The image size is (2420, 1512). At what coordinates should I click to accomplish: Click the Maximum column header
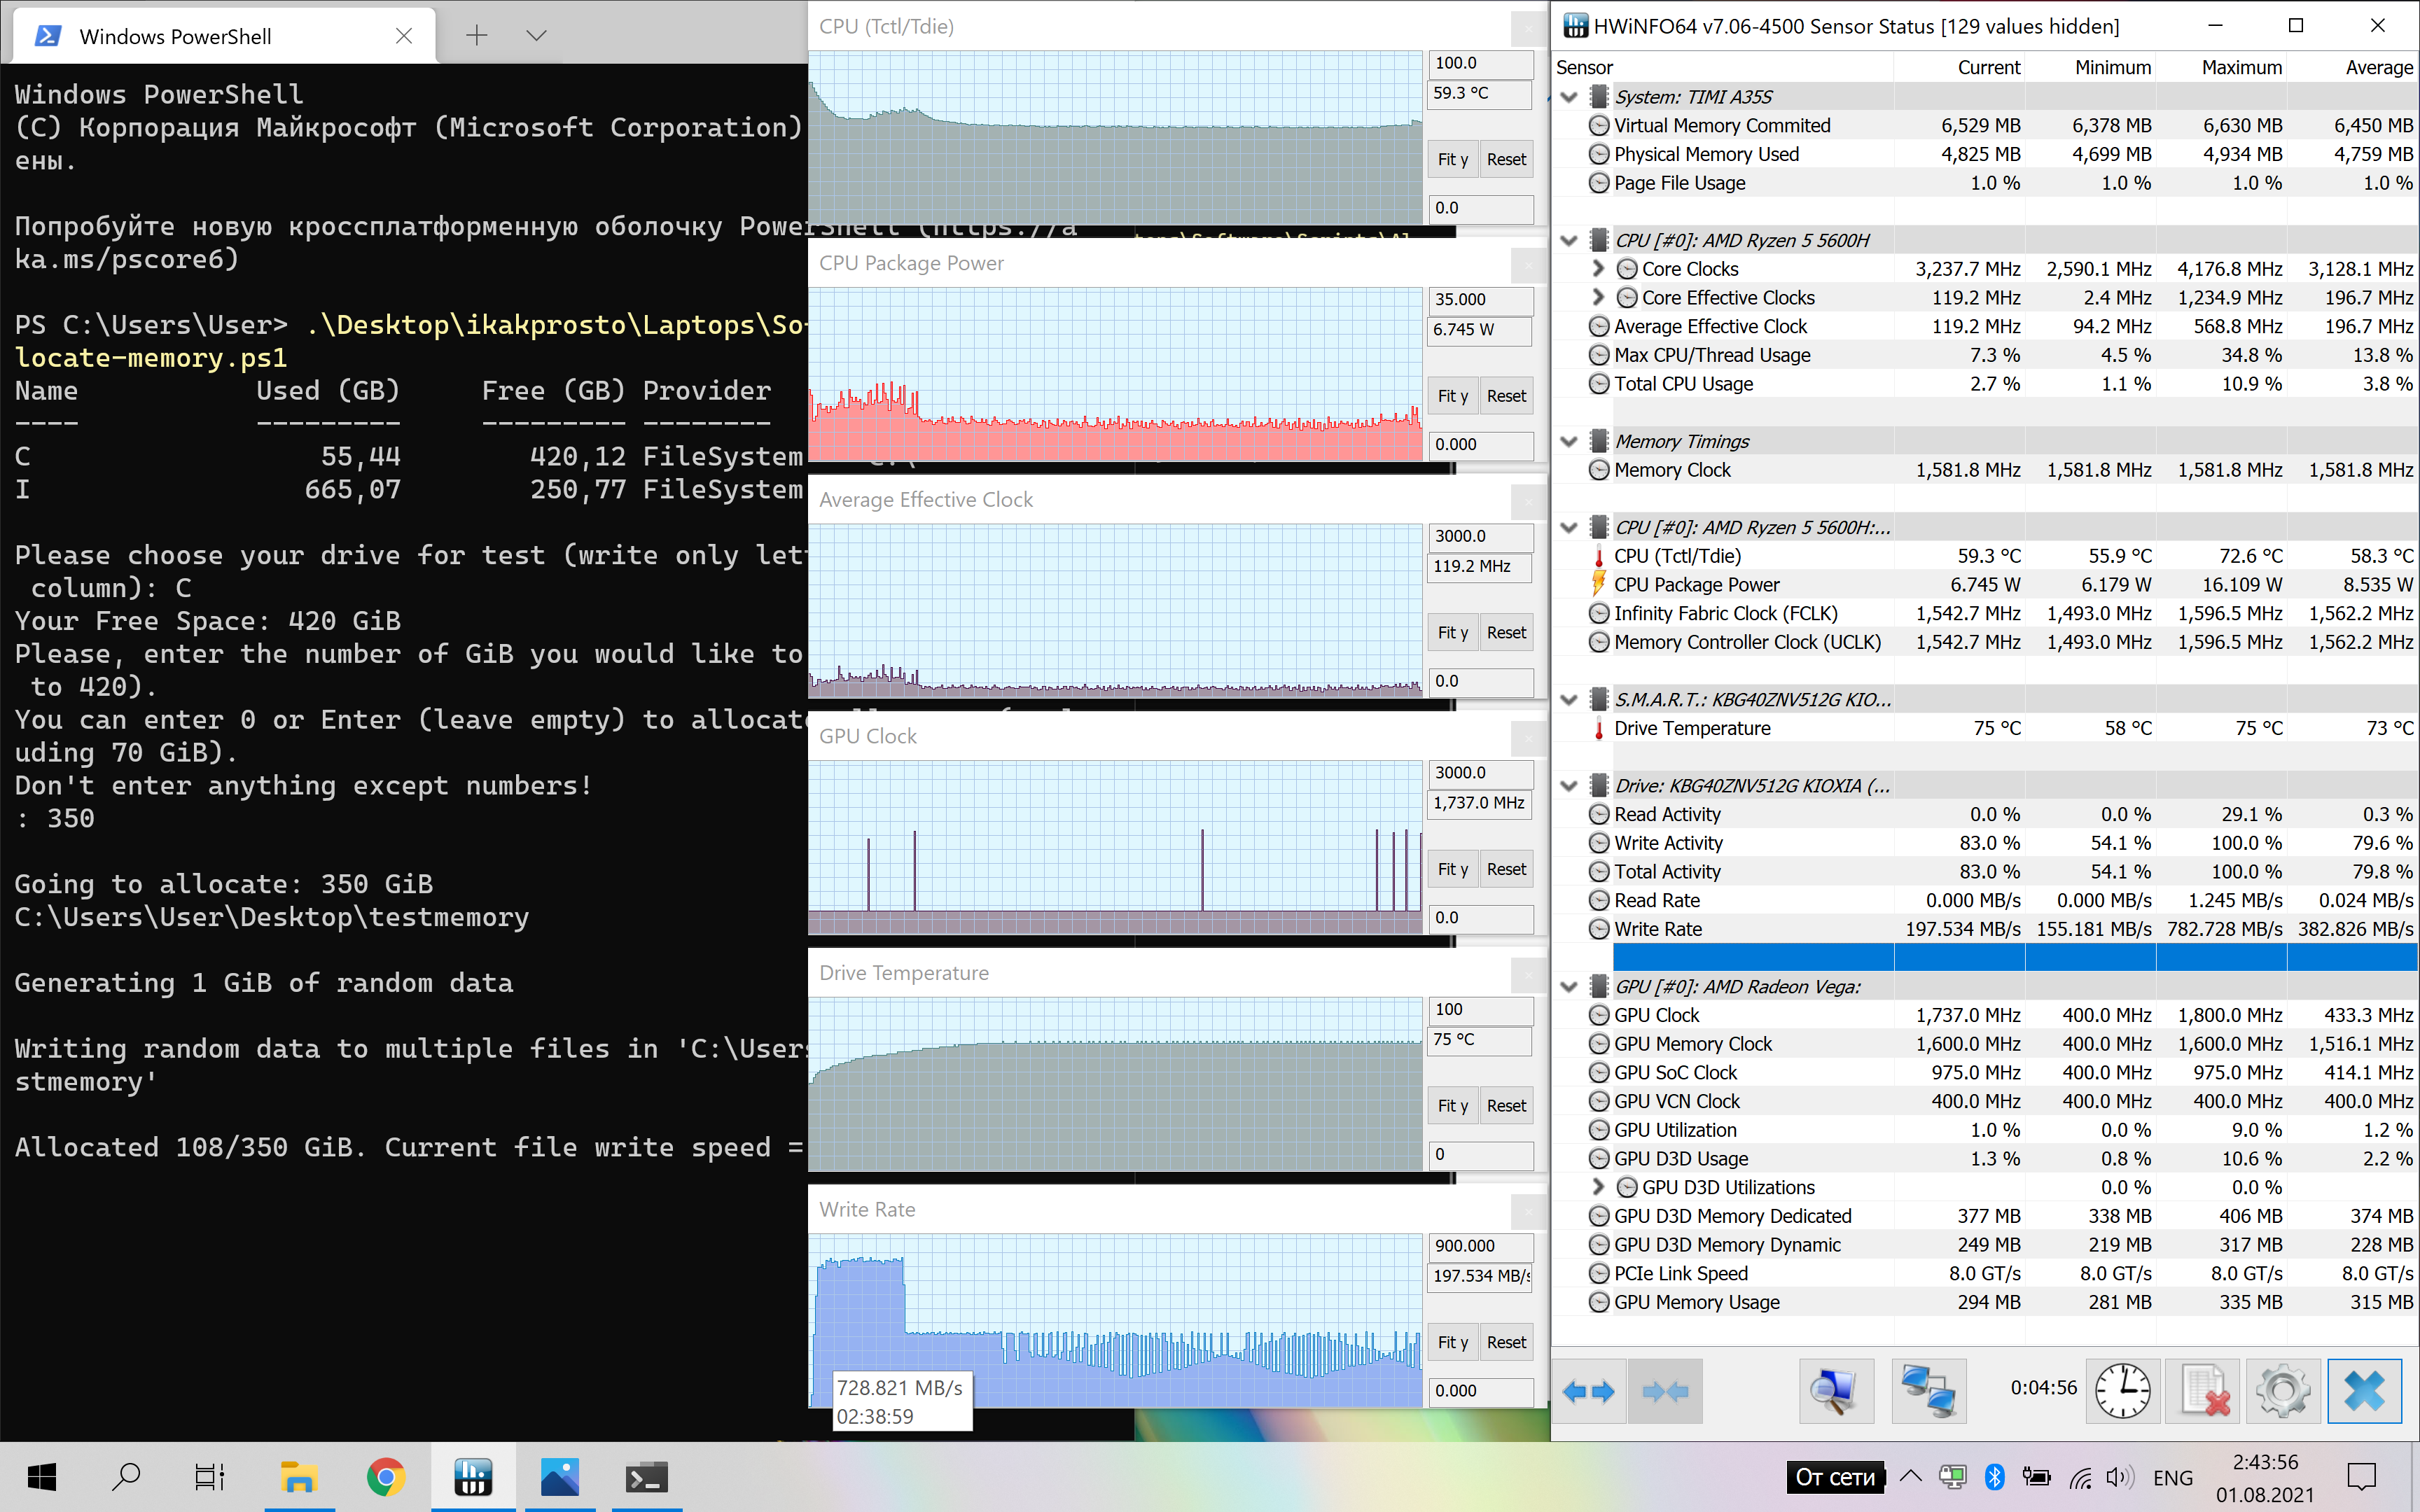2221,67
